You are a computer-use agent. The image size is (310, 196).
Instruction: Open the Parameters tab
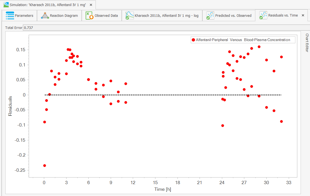tap(24, 16)
